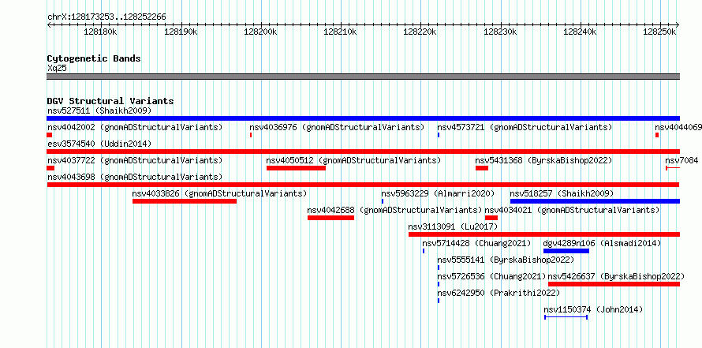Open the nsv4033826 variant label

coord(219,193)
